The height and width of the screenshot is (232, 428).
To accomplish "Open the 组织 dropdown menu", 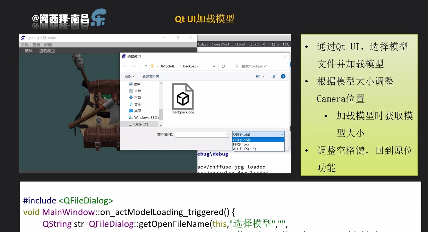I will click(x=129, y=76).
